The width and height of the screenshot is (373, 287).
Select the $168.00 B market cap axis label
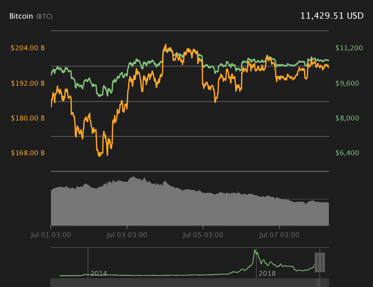pyautogui.click(x=28, y=153)
